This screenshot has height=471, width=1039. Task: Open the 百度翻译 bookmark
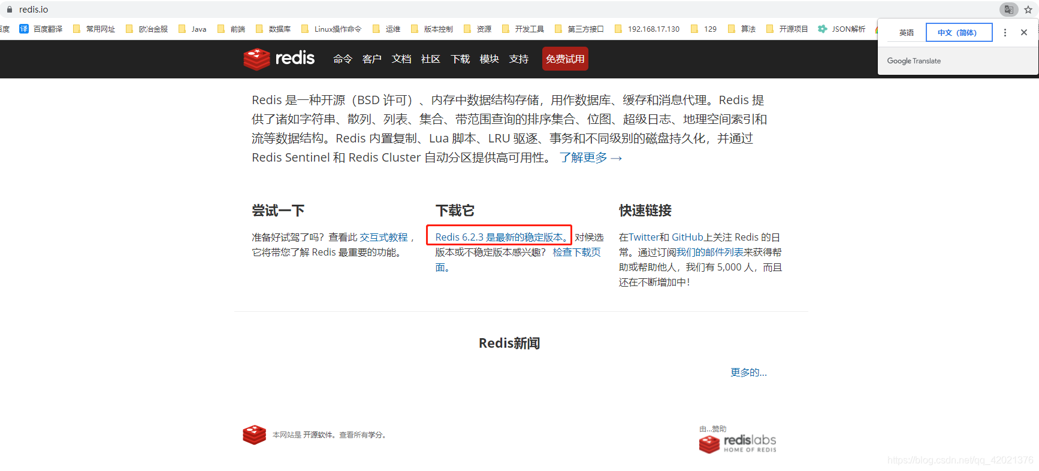tap(41, 29)
